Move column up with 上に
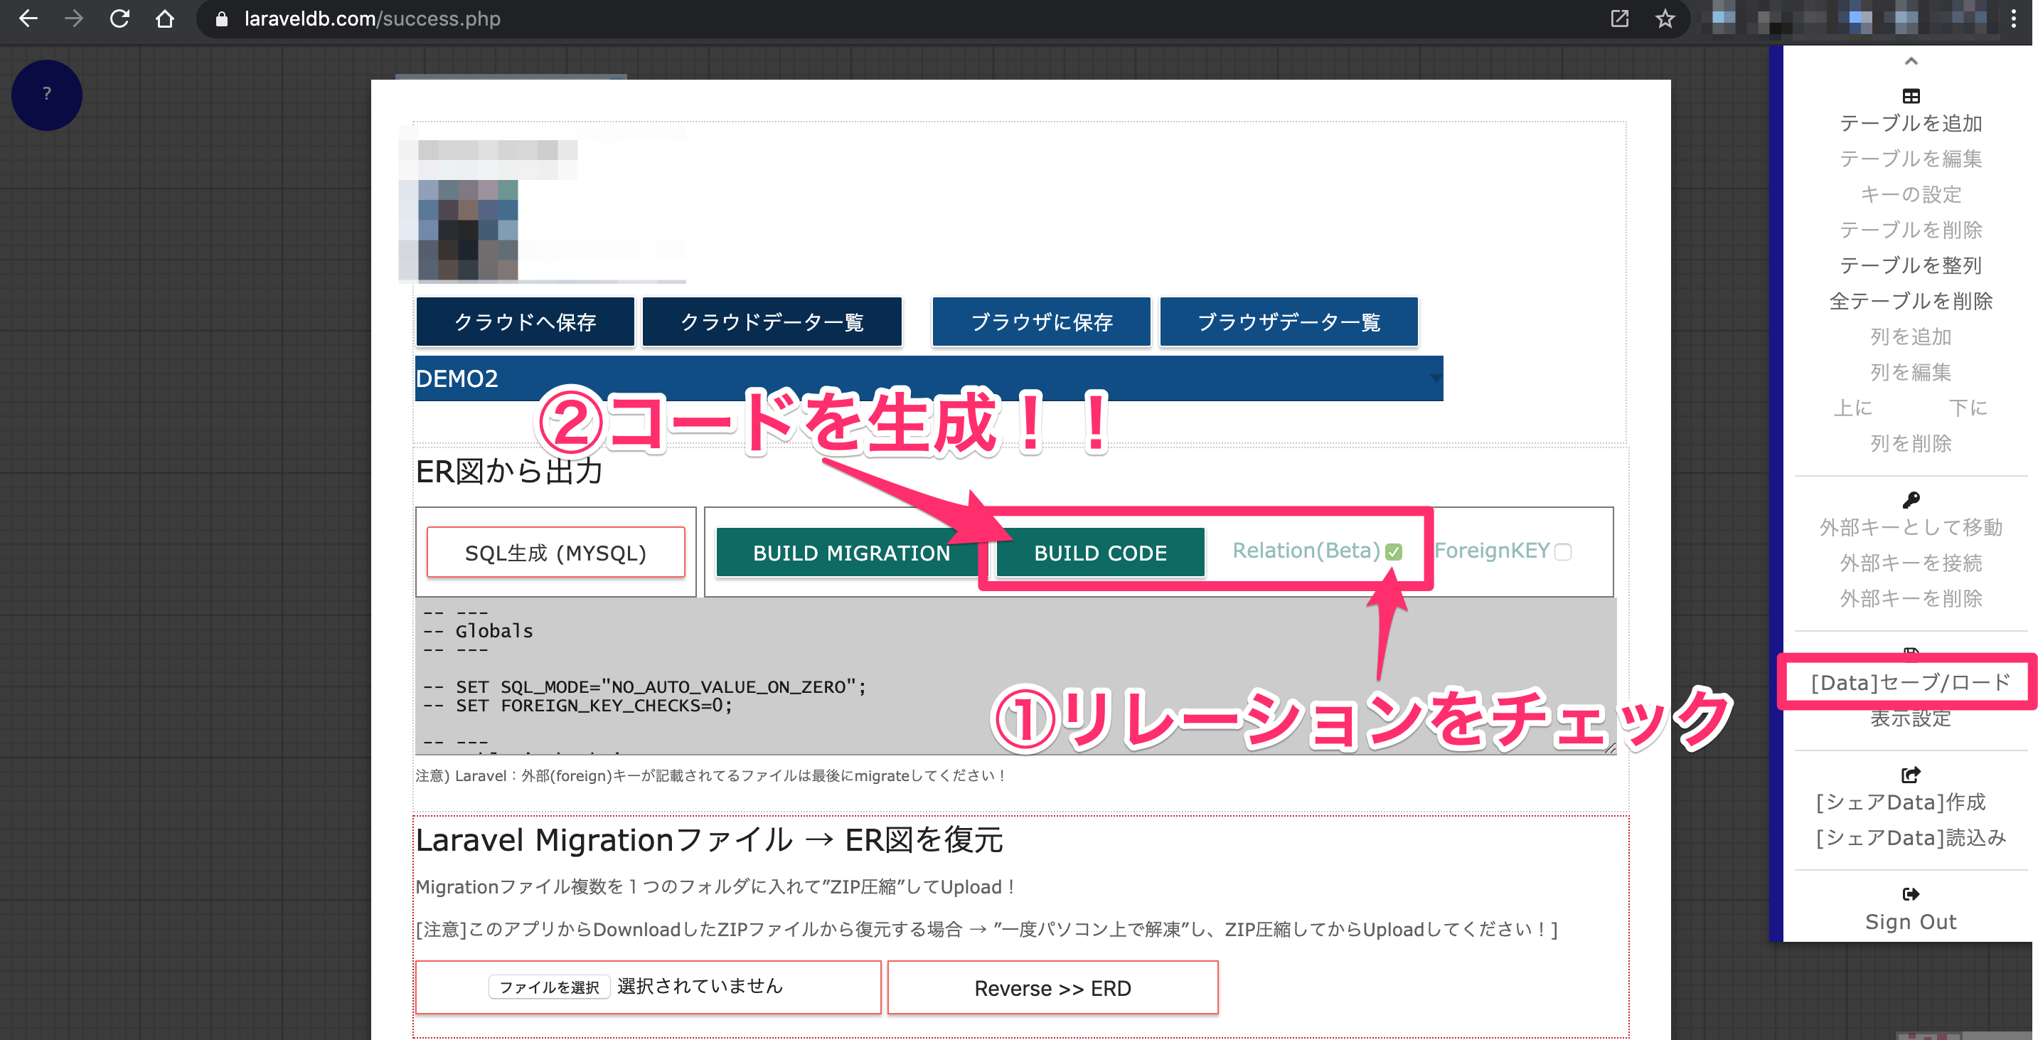 click(1853, 408)
